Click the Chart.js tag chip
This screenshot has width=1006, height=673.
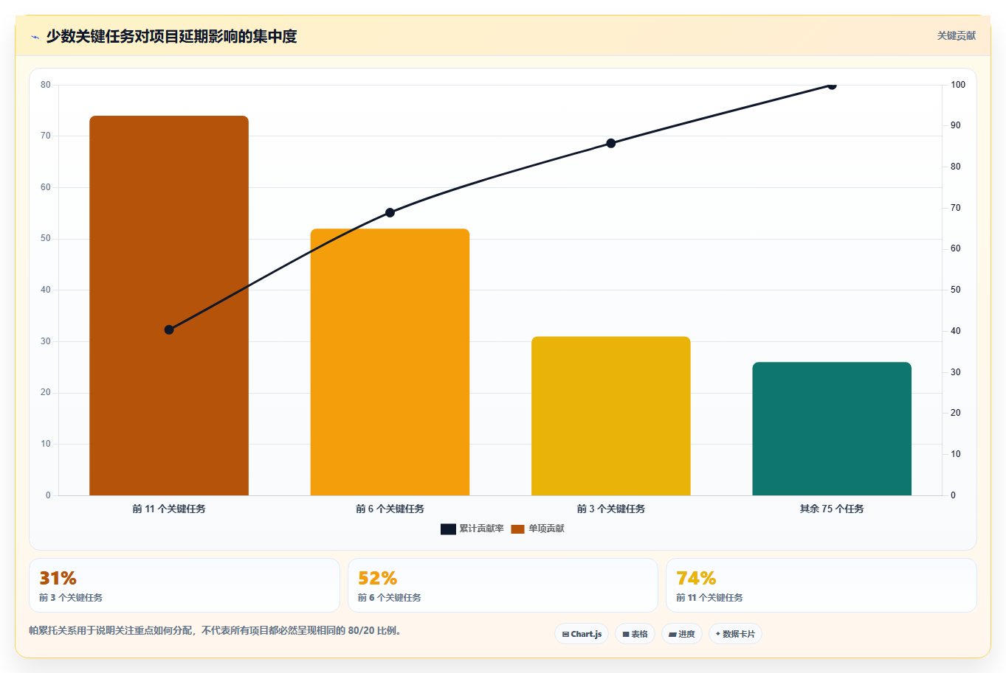click(x=582, y=634)
